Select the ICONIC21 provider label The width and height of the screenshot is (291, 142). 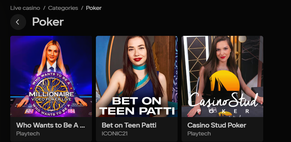tap(114, 133)
